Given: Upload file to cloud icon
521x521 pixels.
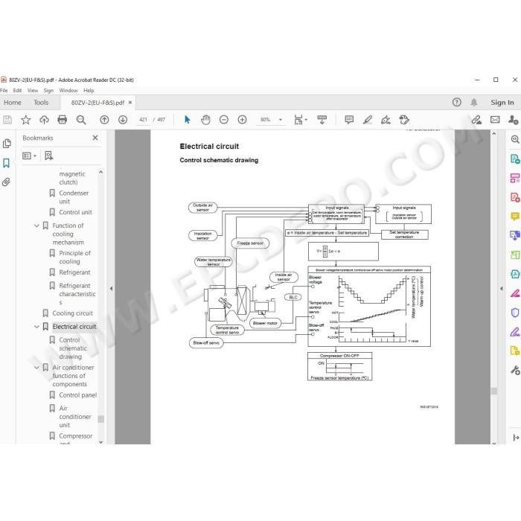Looking at the screenshot, I should (x=44, y=120).
